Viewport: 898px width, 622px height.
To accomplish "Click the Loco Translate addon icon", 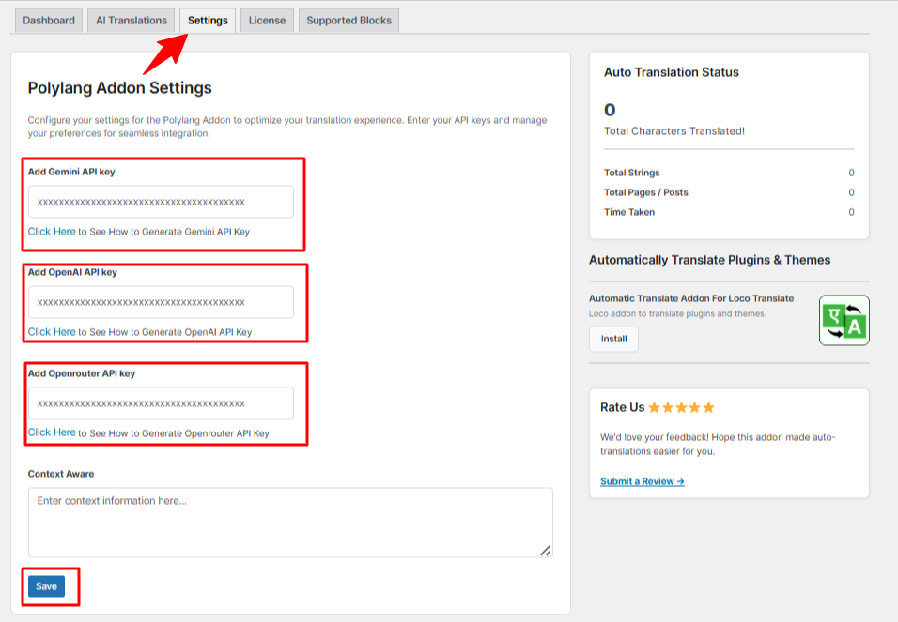I will click(844, 321).
